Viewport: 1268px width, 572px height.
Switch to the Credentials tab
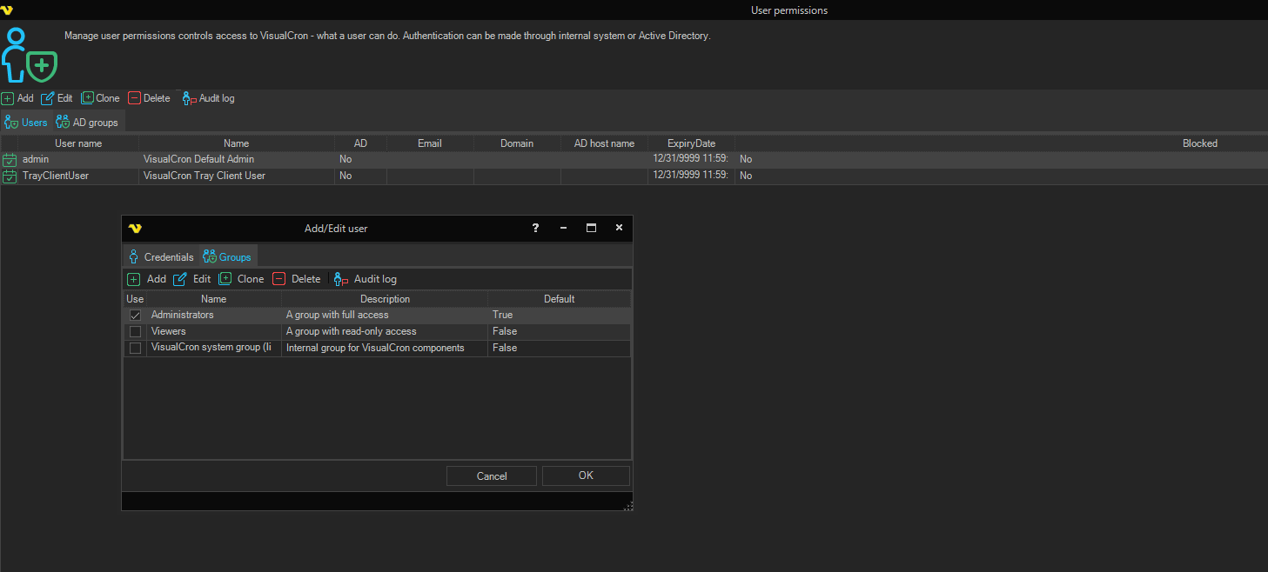coord(160,257)
